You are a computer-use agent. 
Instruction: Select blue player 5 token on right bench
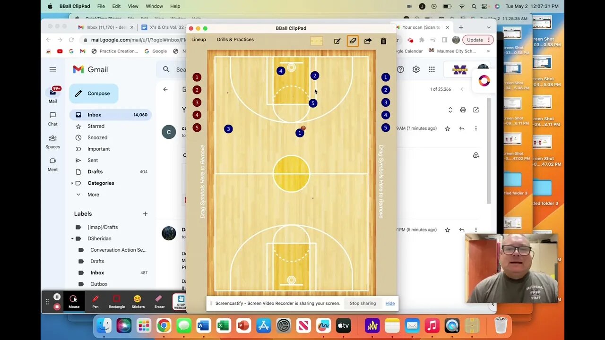pos(386,127)
